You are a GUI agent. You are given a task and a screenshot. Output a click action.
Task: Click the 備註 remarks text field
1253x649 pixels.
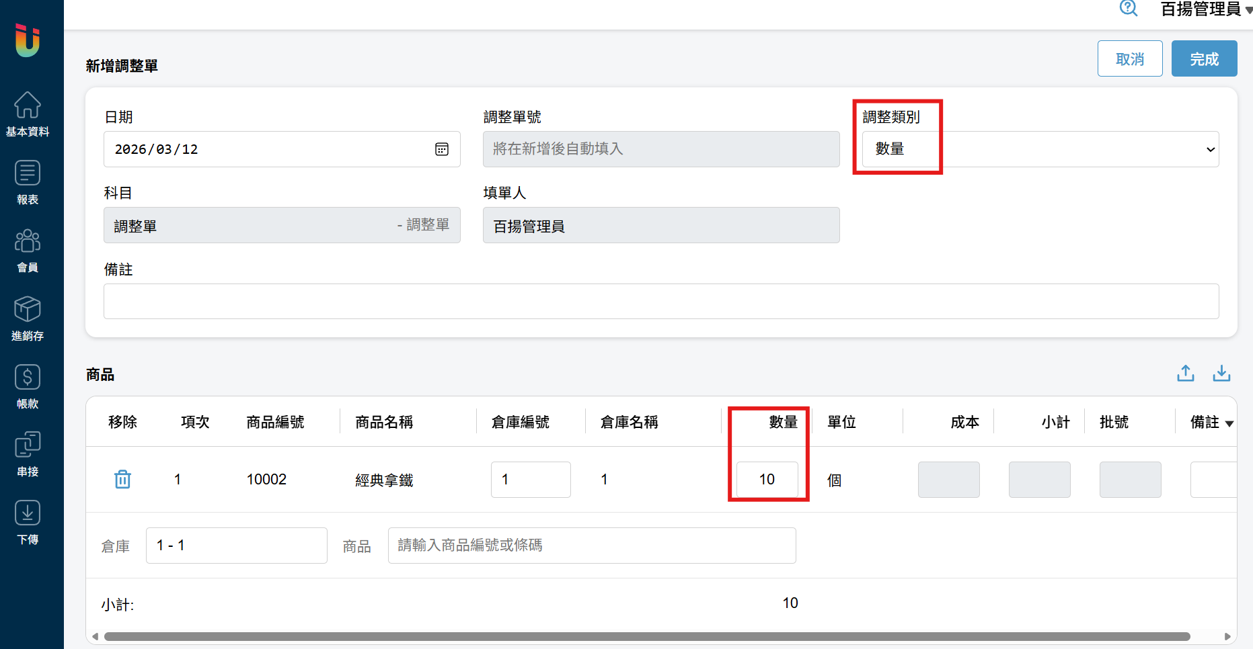(x=660, y=301)
